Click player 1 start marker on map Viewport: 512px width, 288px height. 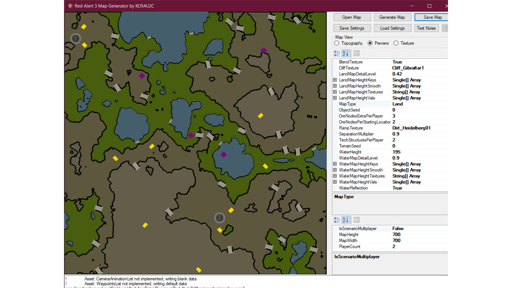[76, 38]
